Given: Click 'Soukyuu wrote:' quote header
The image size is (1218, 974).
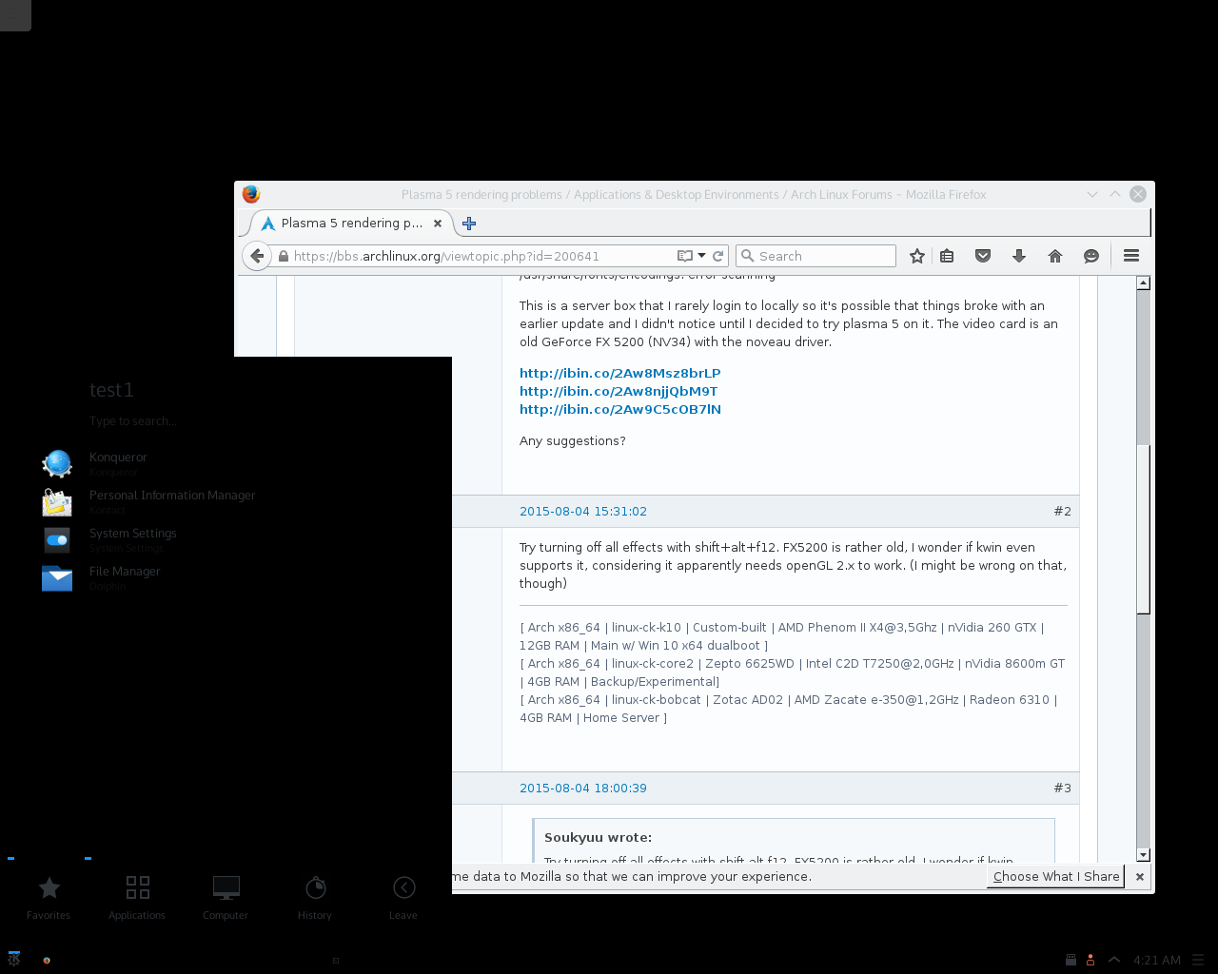Looking at the screenshot, I should pyautogui.click(x=598, y=838).
